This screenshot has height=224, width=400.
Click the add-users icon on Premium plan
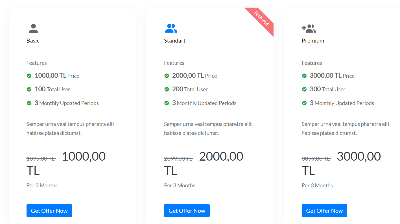[x=309, y=28]
